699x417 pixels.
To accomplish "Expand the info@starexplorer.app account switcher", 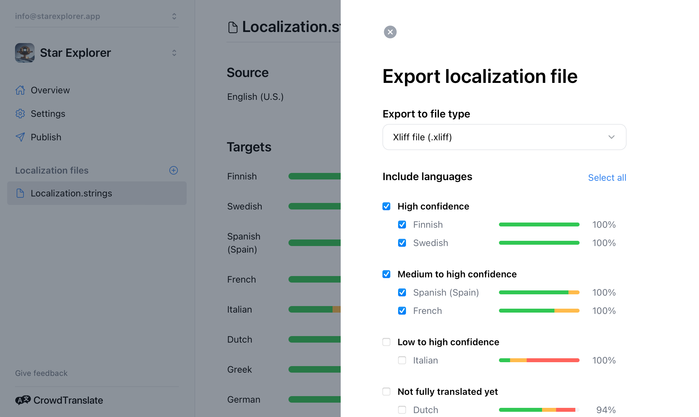I will pos(174,16).
